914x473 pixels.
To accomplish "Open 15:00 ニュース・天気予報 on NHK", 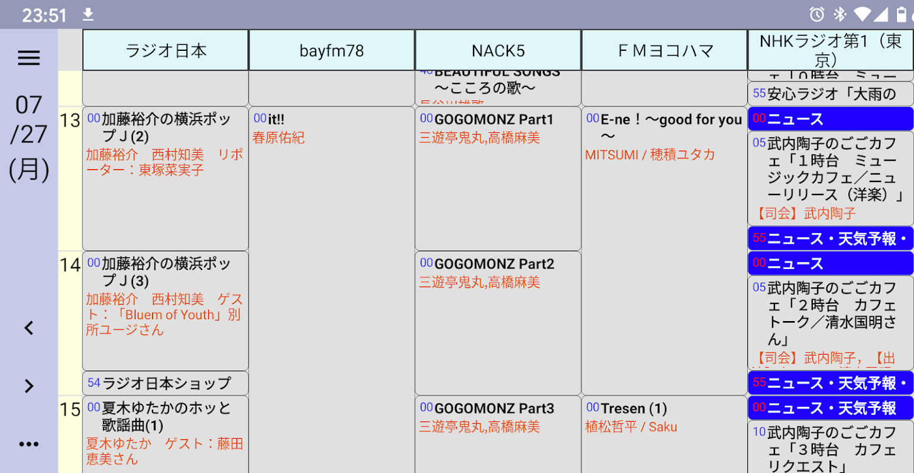I will tap(831, 408).
